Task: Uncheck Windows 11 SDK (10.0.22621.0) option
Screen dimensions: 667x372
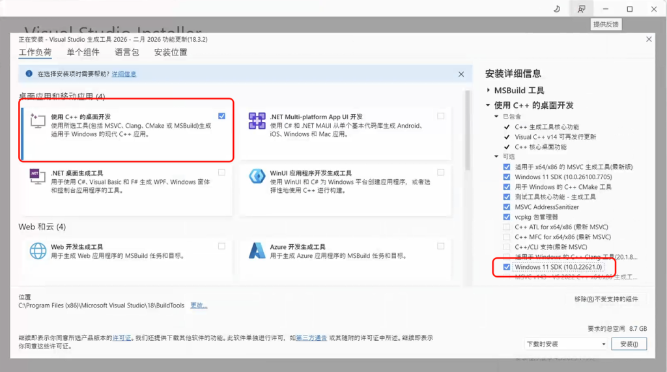Action: [x=507, y=267]
